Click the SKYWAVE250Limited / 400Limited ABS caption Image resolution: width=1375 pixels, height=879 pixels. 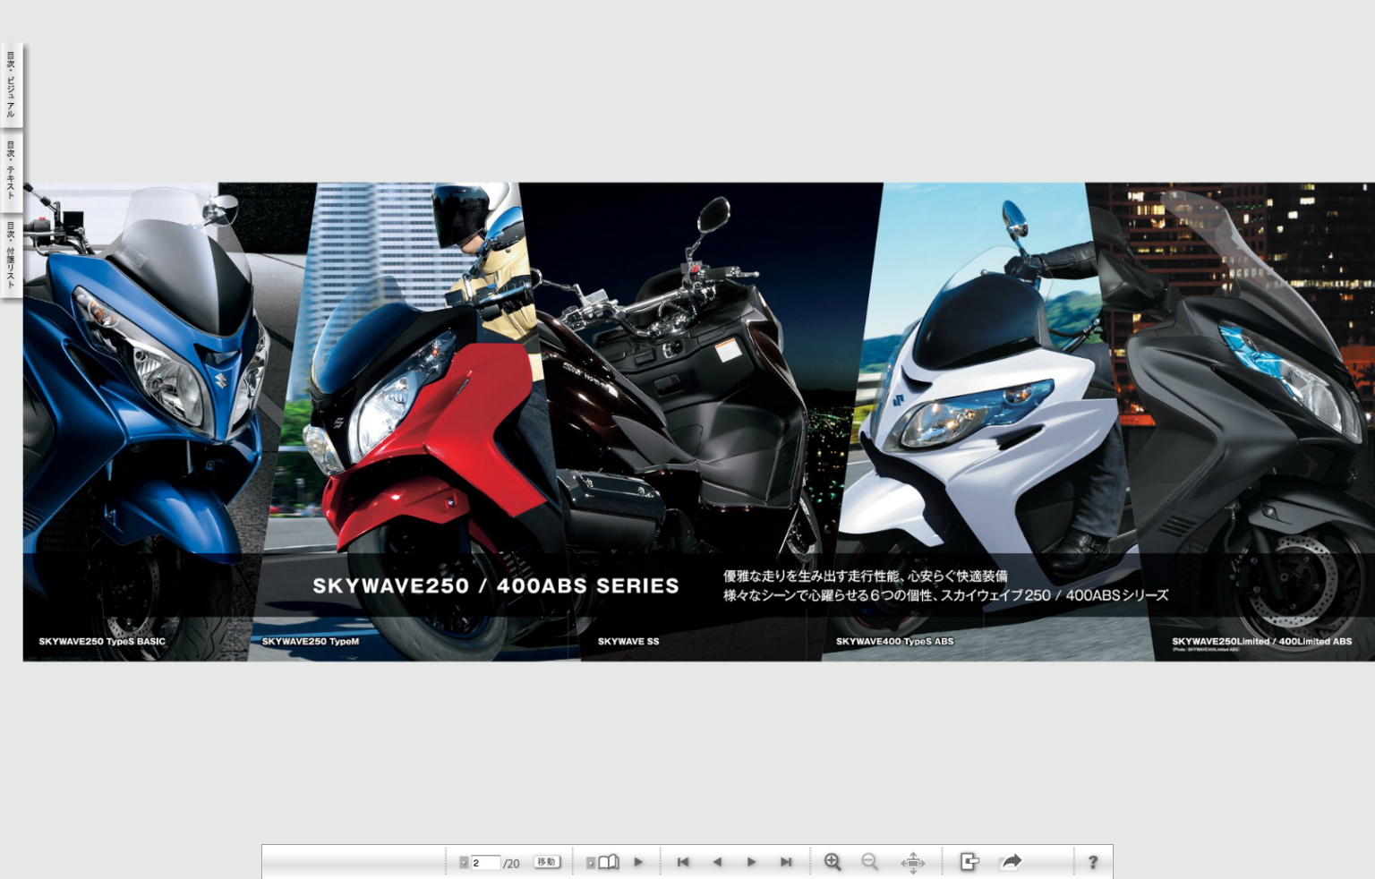[1262, 642]
